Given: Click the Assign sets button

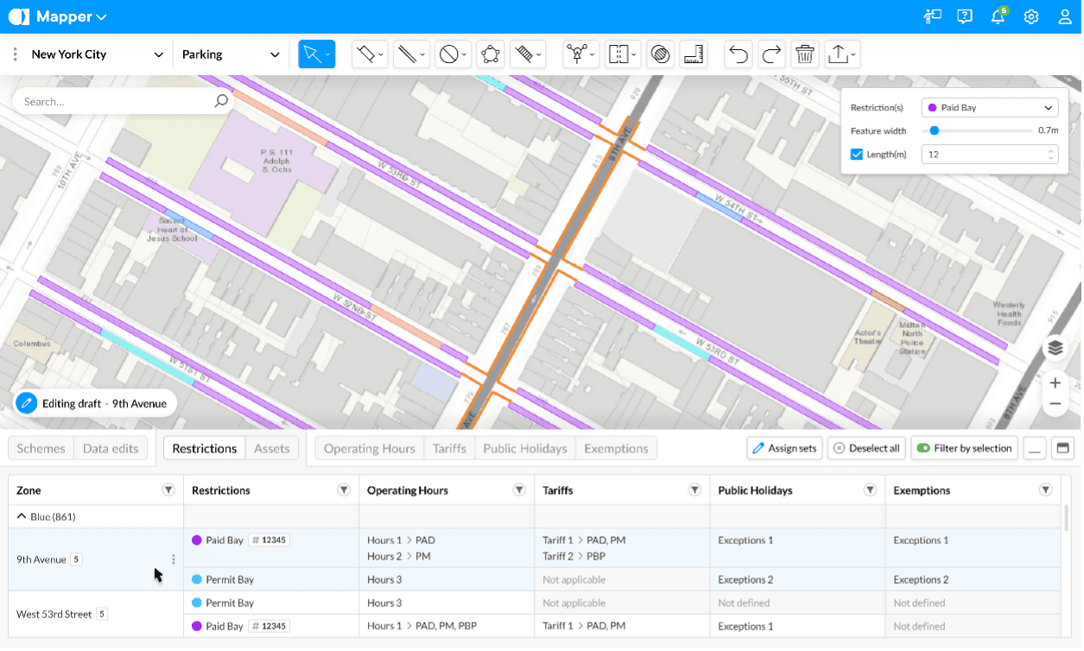Looking at the screenshot, I should [x=785, y=448].
